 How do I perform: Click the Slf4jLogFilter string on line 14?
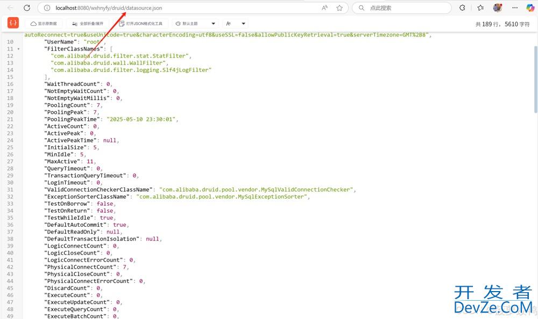(131, 70)
